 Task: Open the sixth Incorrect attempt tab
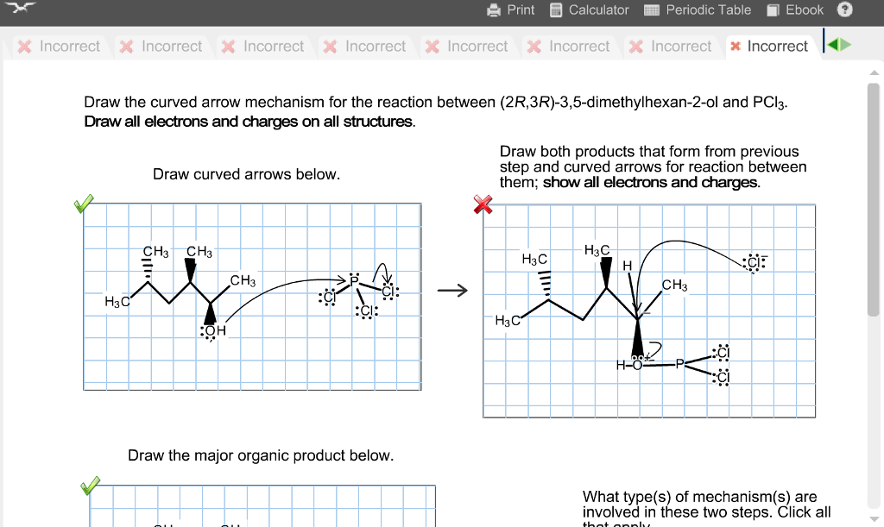pyautogui.click(x=569, y=47)
